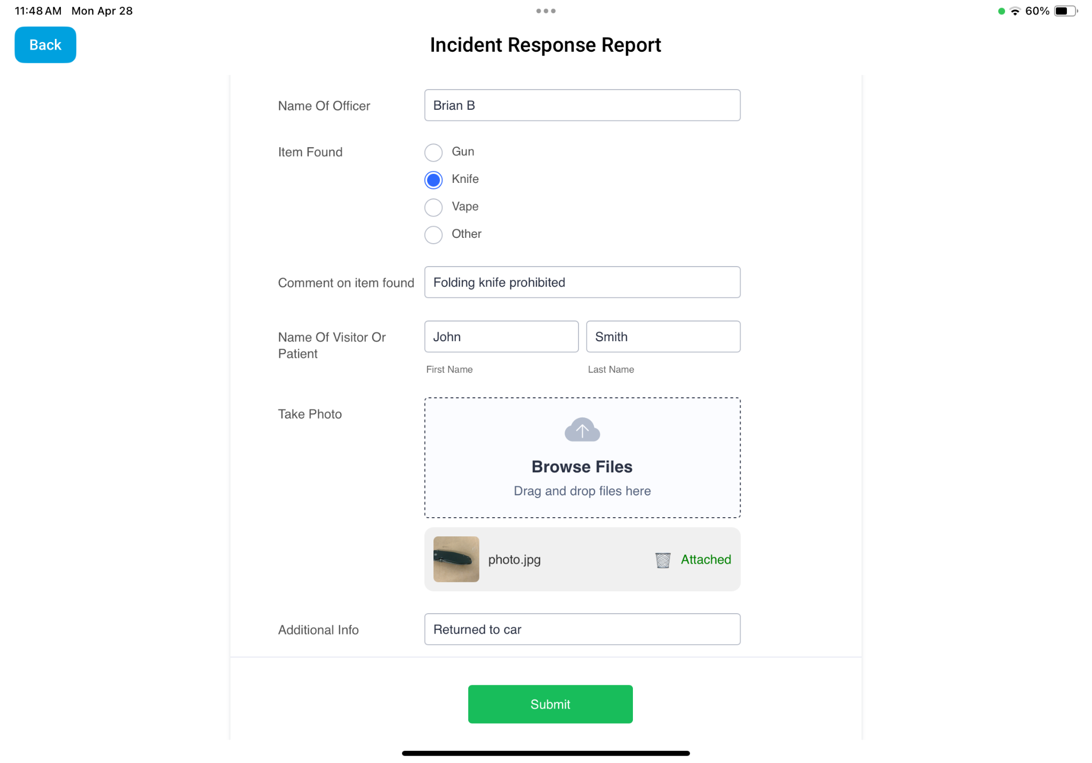The height and width of the screenshot is (763, 1092).
Task: Edit the Comment on item found field
Action: coord(582,283)
